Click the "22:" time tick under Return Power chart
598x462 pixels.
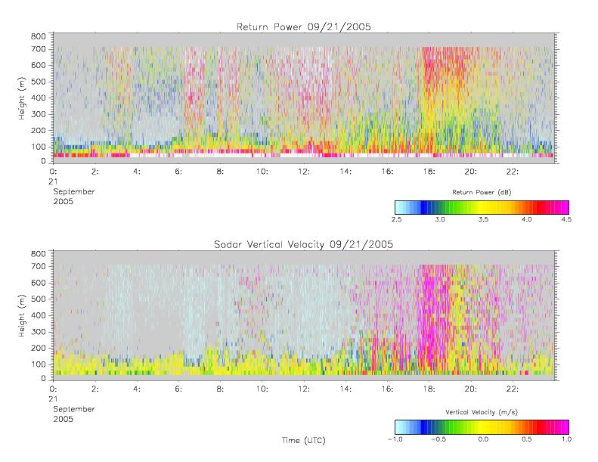tap(513, 172)
